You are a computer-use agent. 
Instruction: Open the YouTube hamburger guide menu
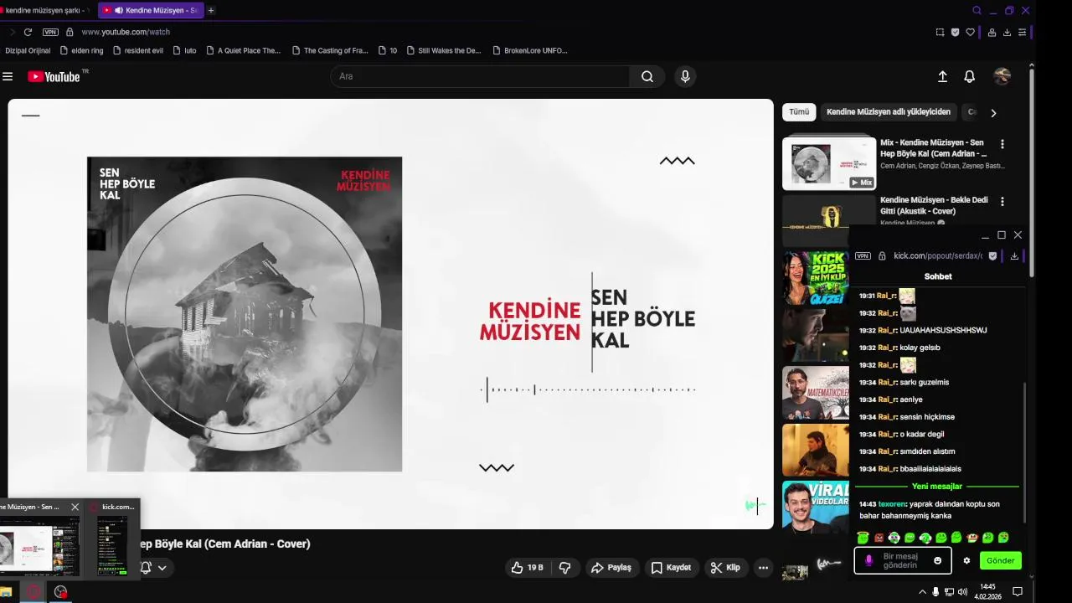click(x=8, y=76)
